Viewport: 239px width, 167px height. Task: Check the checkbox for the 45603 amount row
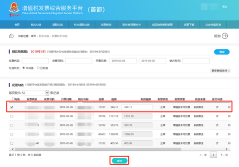coord(12,134)
